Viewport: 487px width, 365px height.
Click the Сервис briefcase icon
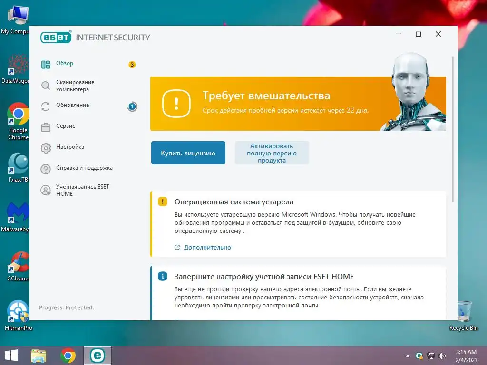pos(46,127)
